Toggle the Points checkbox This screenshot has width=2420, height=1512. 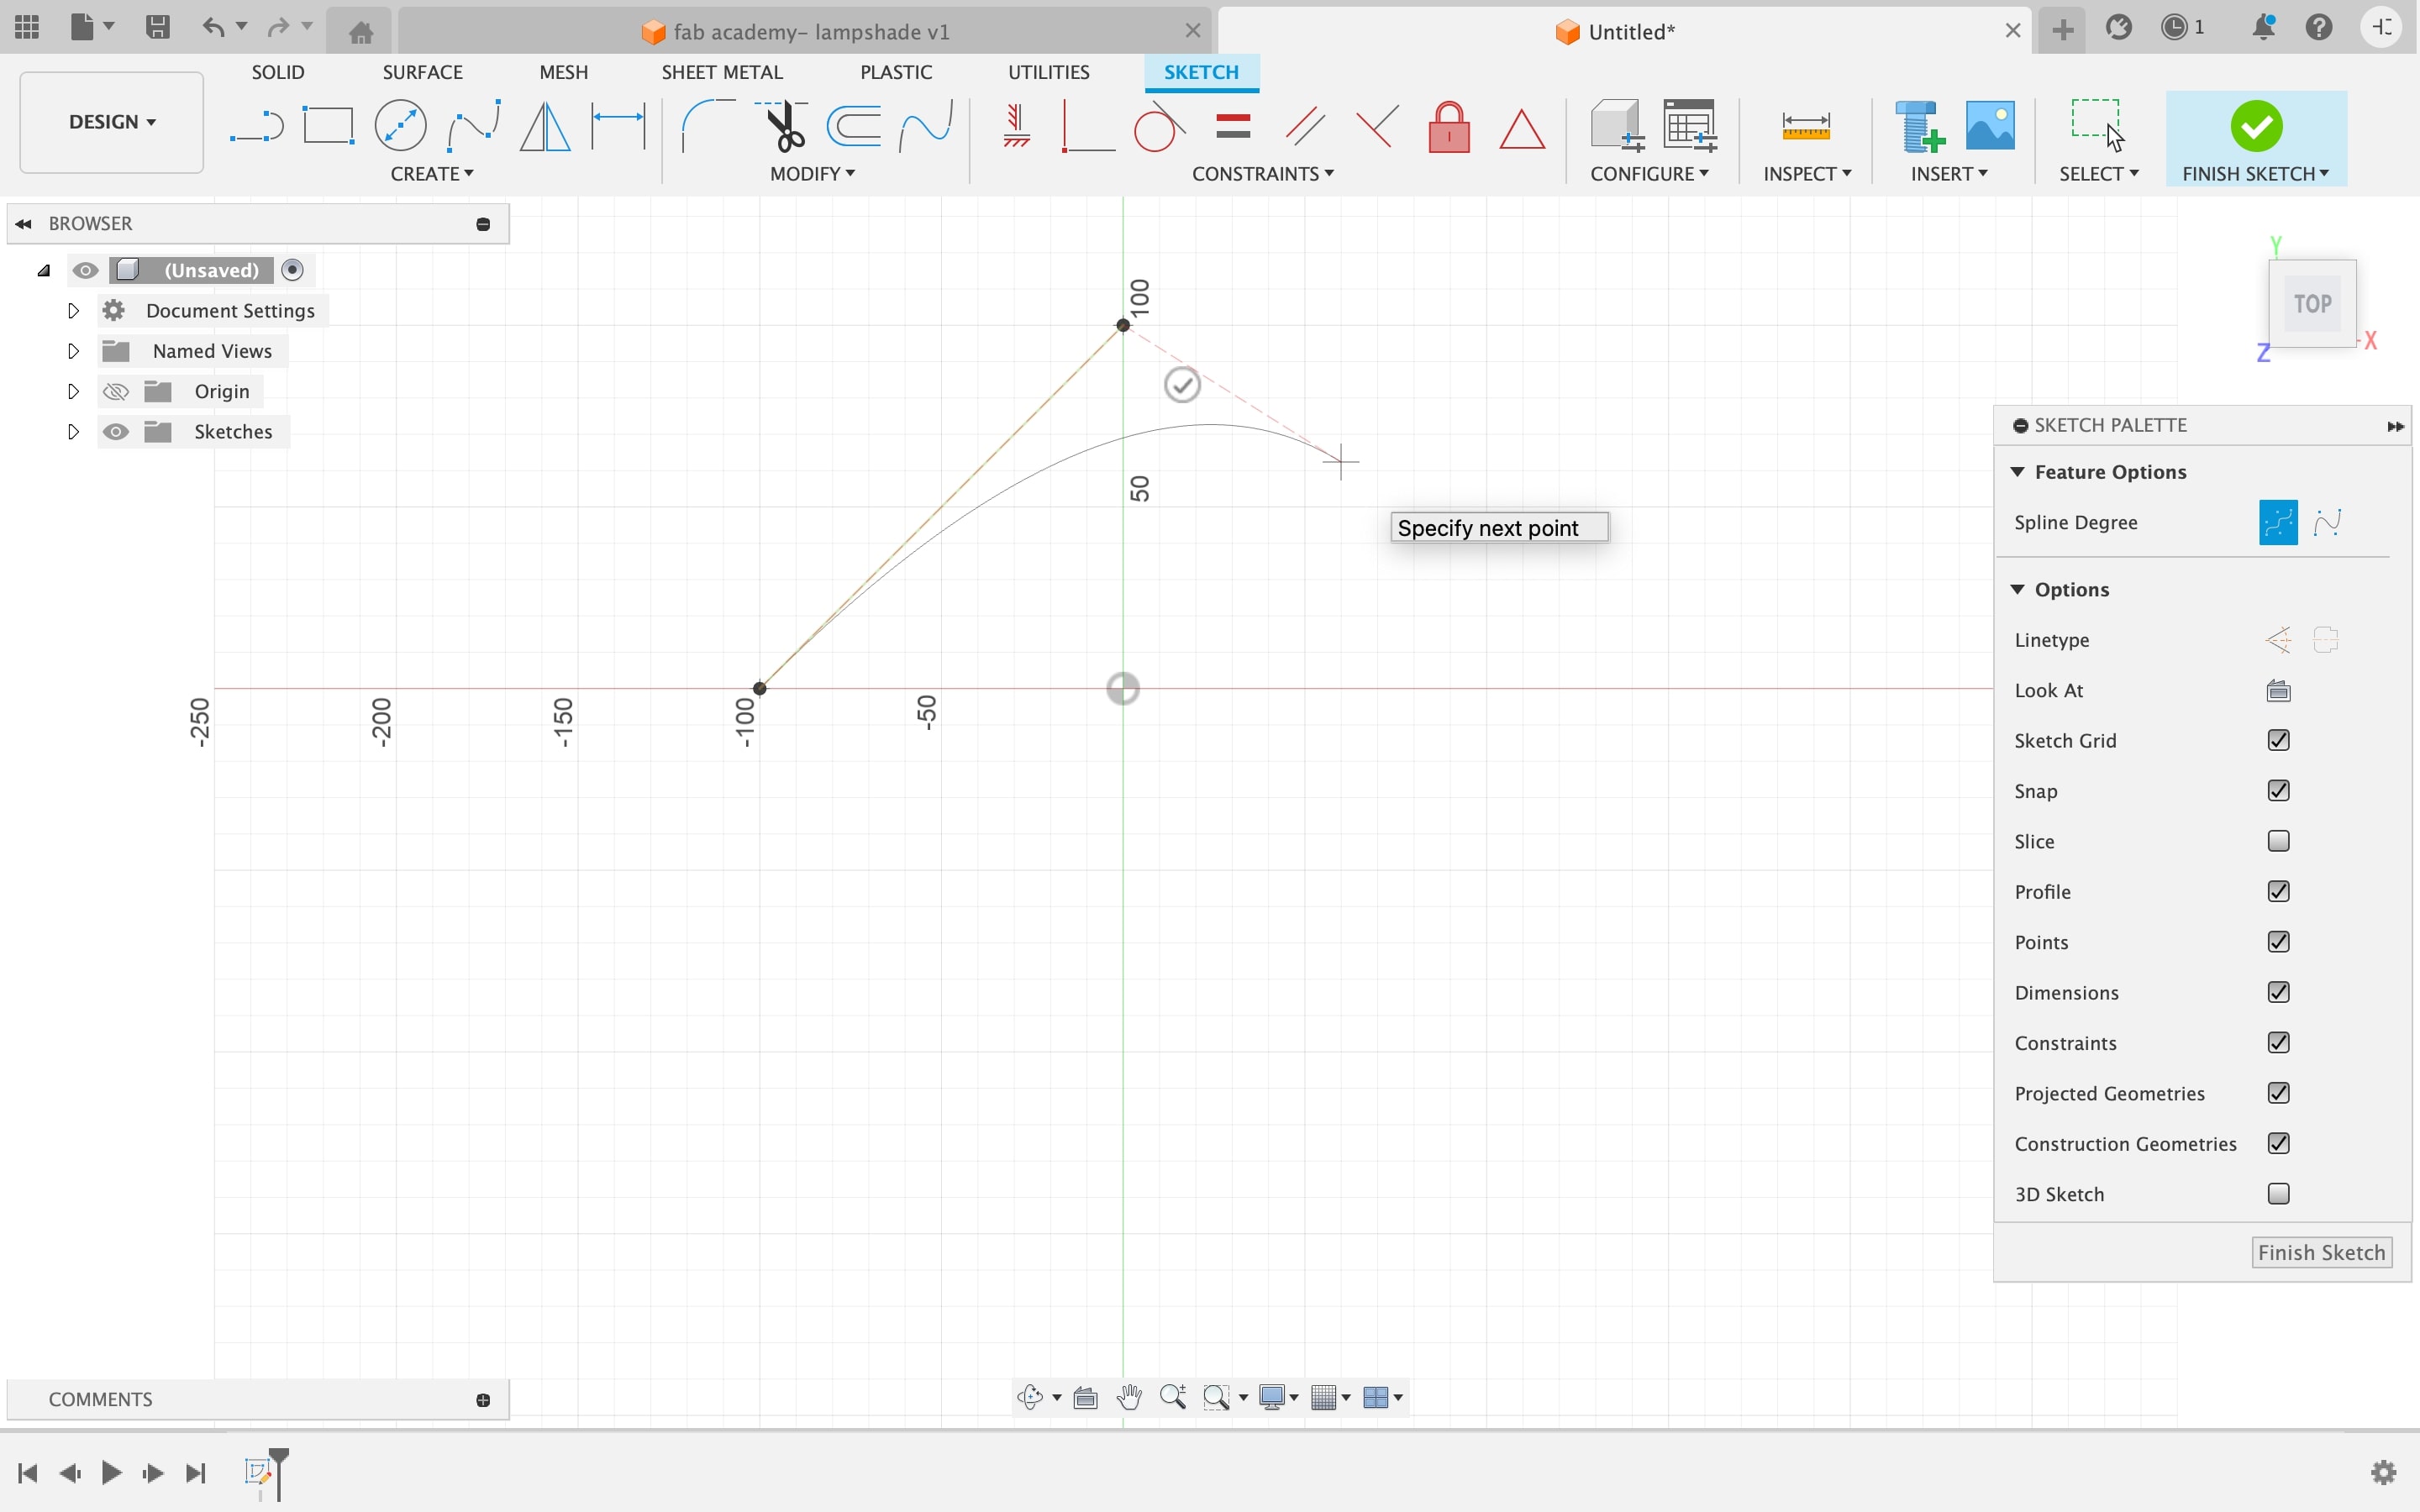2278,941
